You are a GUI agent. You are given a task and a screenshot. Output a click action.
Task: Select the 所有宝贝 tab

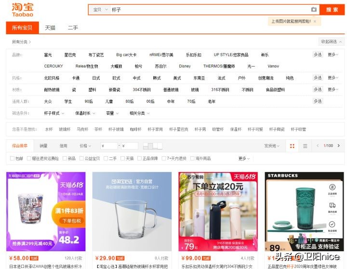[22, 27]
